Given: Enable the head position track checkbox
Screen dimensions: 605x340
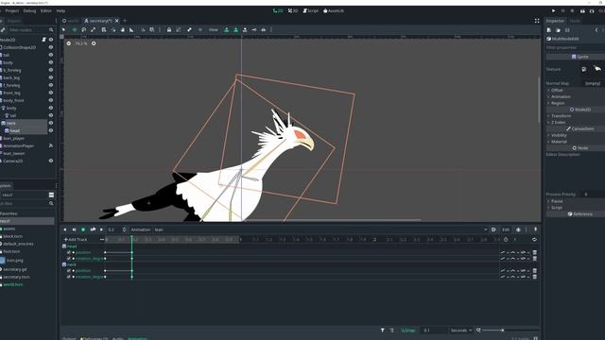Looking at the screenshot, I should (x=69, y=252).
